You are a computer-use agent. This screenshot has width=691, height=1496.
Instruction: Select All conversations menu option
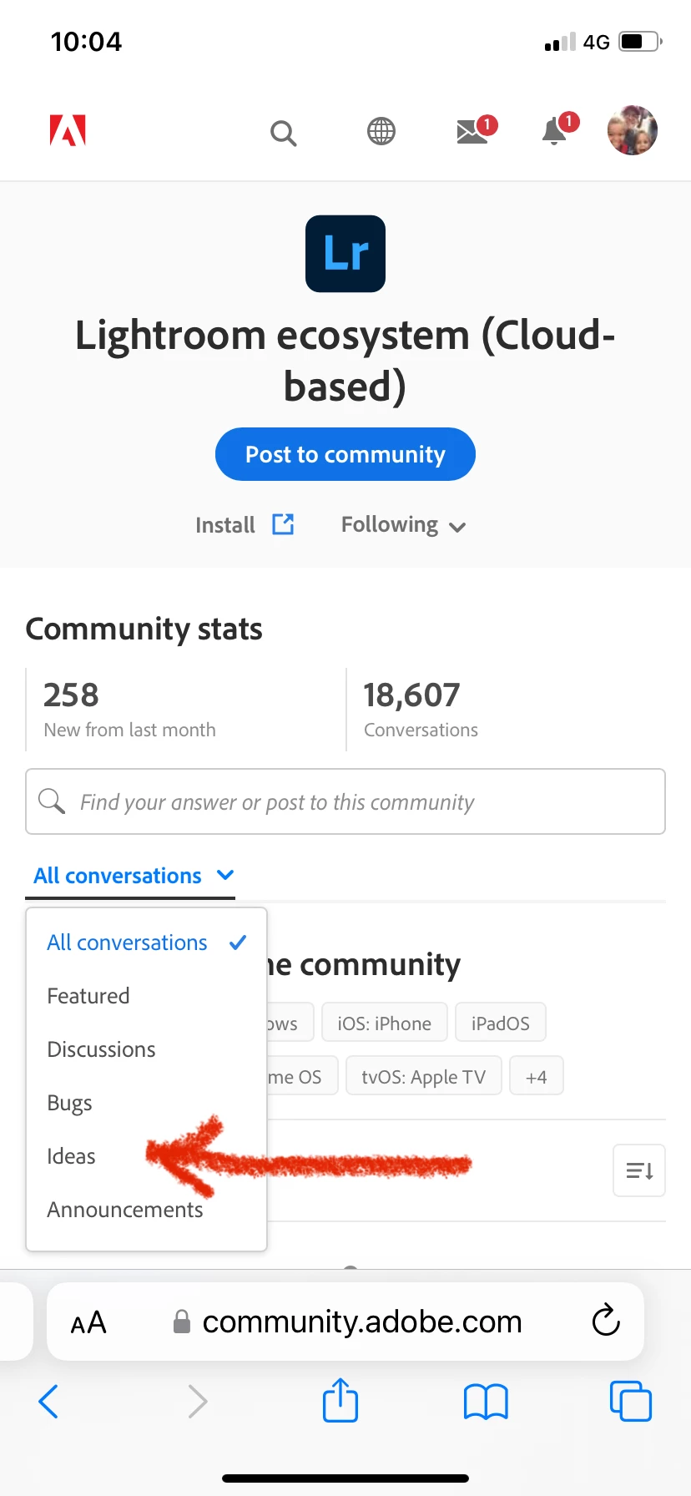[x=147, y=943]
